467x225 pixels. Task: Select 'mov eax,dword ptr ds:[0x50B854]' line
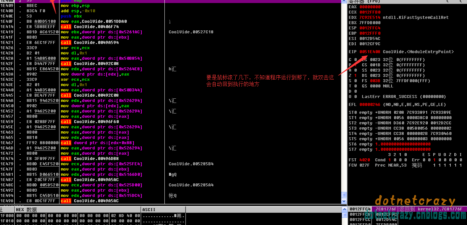[102, 58]
